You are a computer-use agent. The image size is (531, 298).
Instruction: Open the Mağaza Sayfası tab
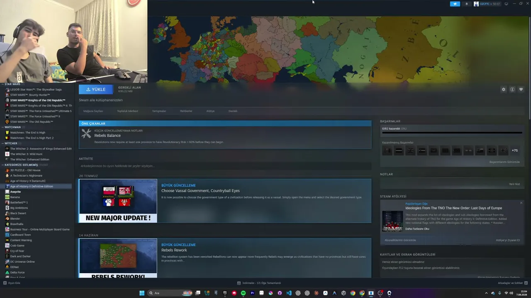(93, 111)
